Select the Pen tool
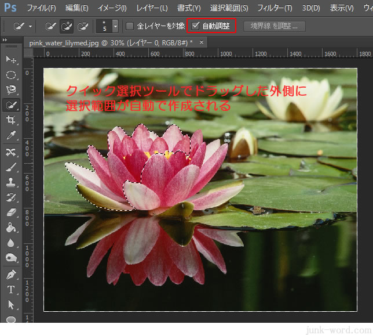The height and width of the screenshot is (335, 373). (11, 275)
